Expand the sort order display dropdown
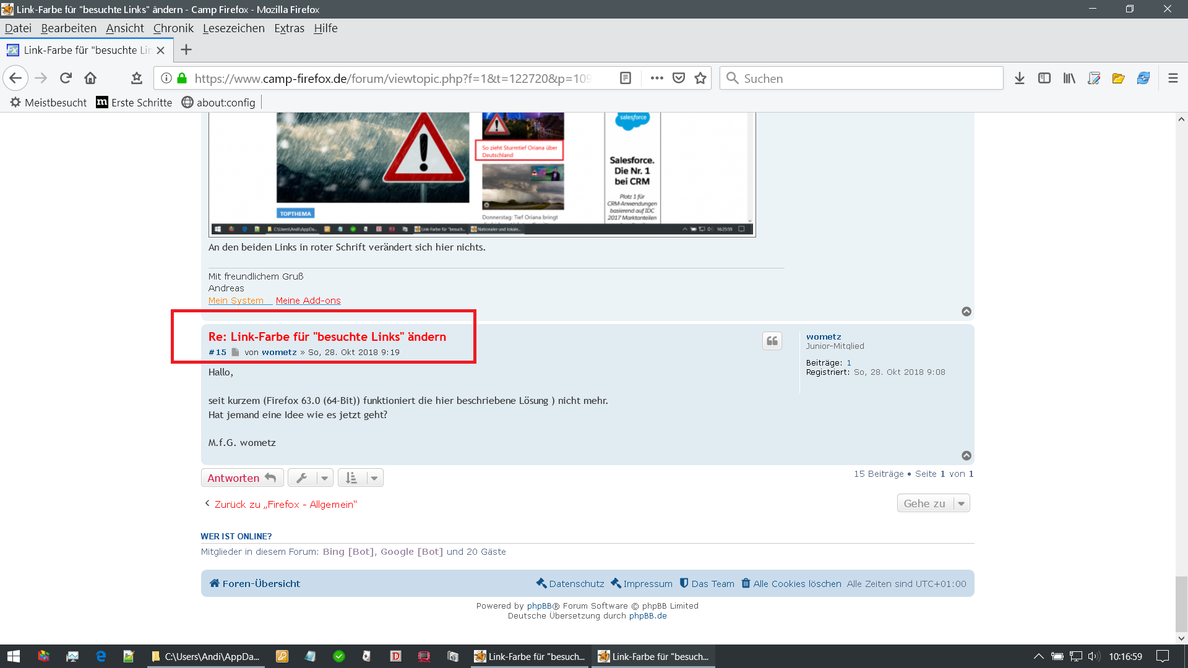The width and height of the screenshot is (1188, 668). coord(361,477)
